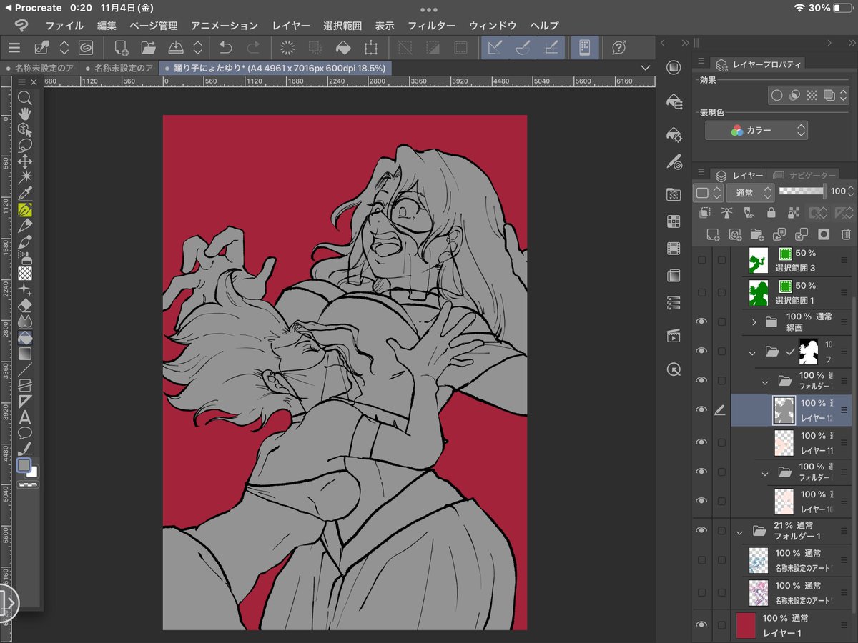The height and width of the screenshot is (643, 858).
Task: Select the Move layer tool
Action: pos(25,161)
